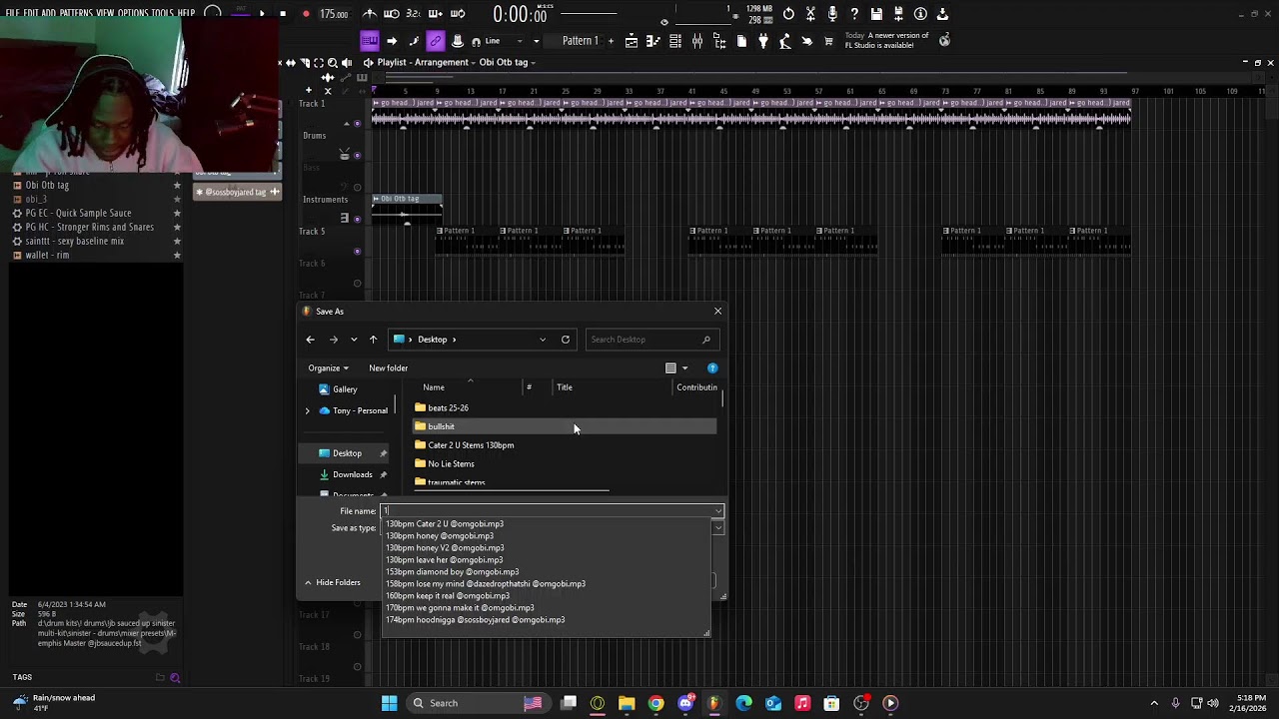Open the mixer view icon
The height and width of the screenshot is (719, 1279).
[x=697, y=41]
